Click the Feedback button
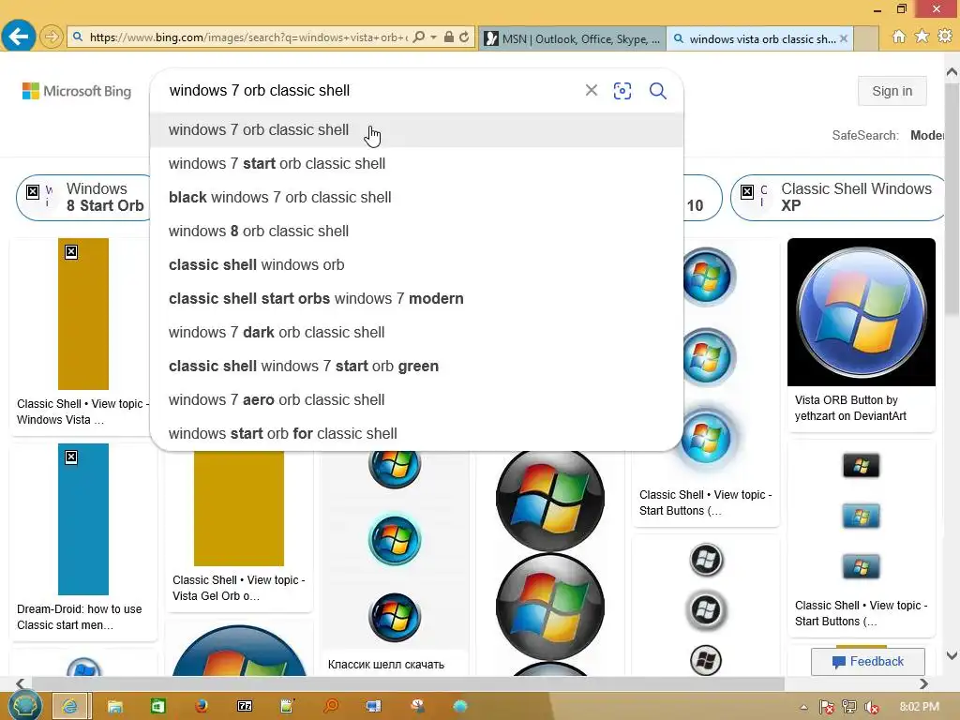 pos(867,661)
